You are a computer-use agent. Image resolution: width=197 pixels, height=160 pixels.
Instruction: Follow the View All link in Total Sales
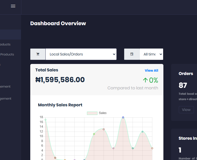tap(151, 70)
